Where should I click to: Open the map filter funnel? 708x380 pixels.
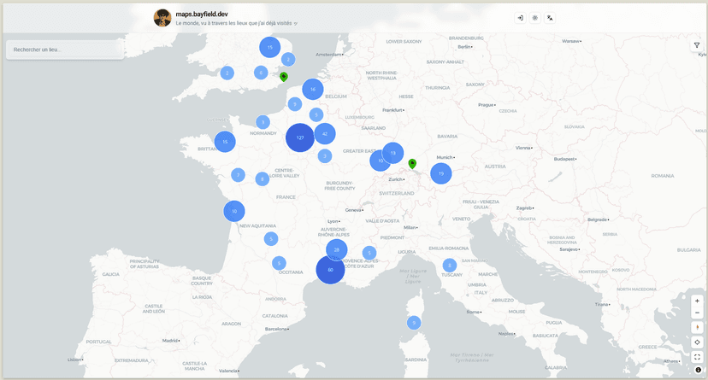tap(697, 45)
